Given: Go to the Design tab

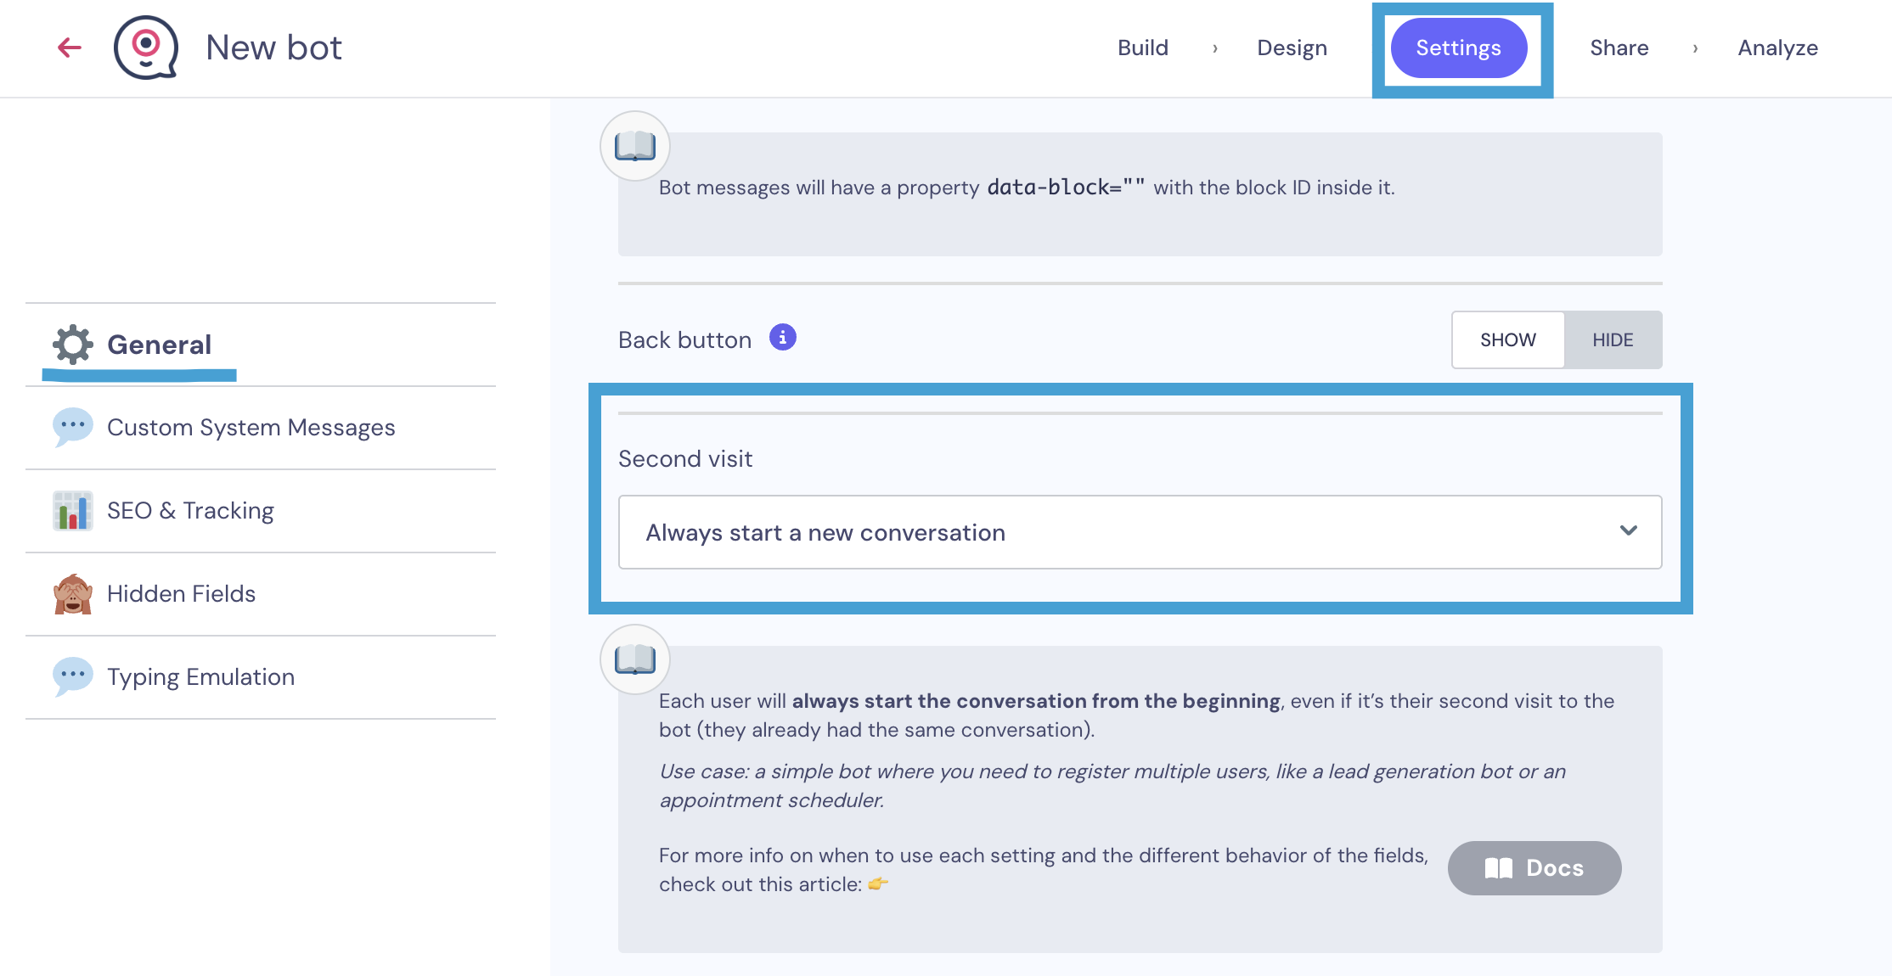Looking at the screenshot, I should point(1292,48).
